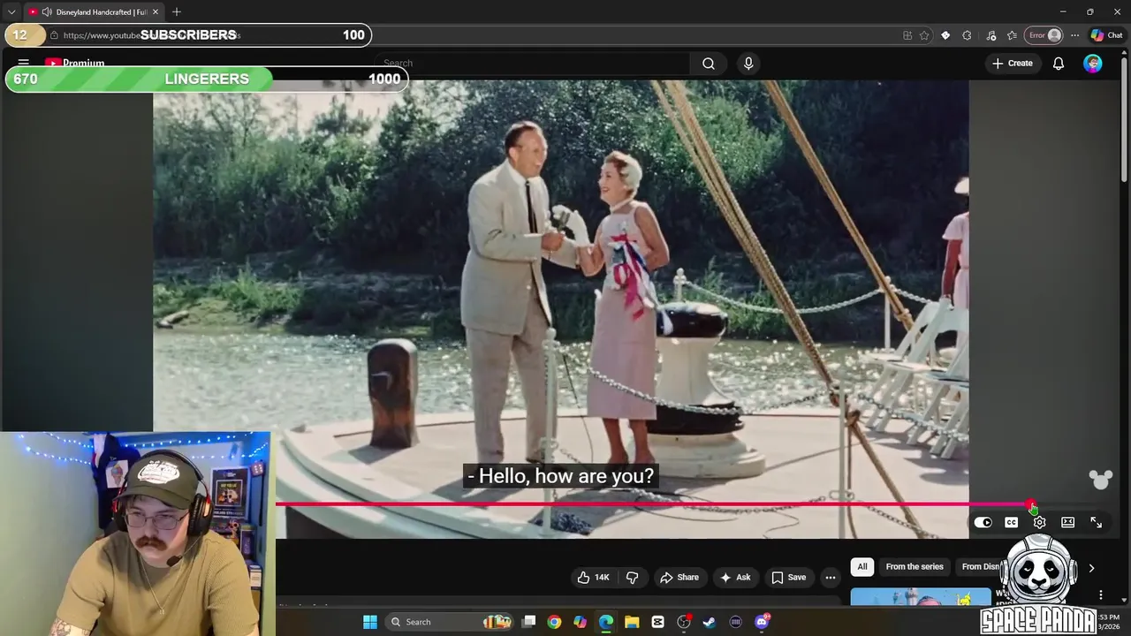Open the round grille app on the taskbar
This screenshot has height=636, width=1131.
(735, 622)
